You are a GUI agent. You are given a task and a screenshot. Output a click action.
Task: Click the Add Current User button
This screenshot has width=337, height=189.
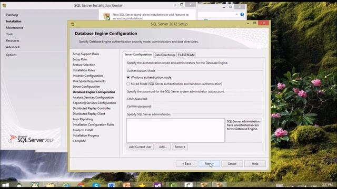(140, 147)
